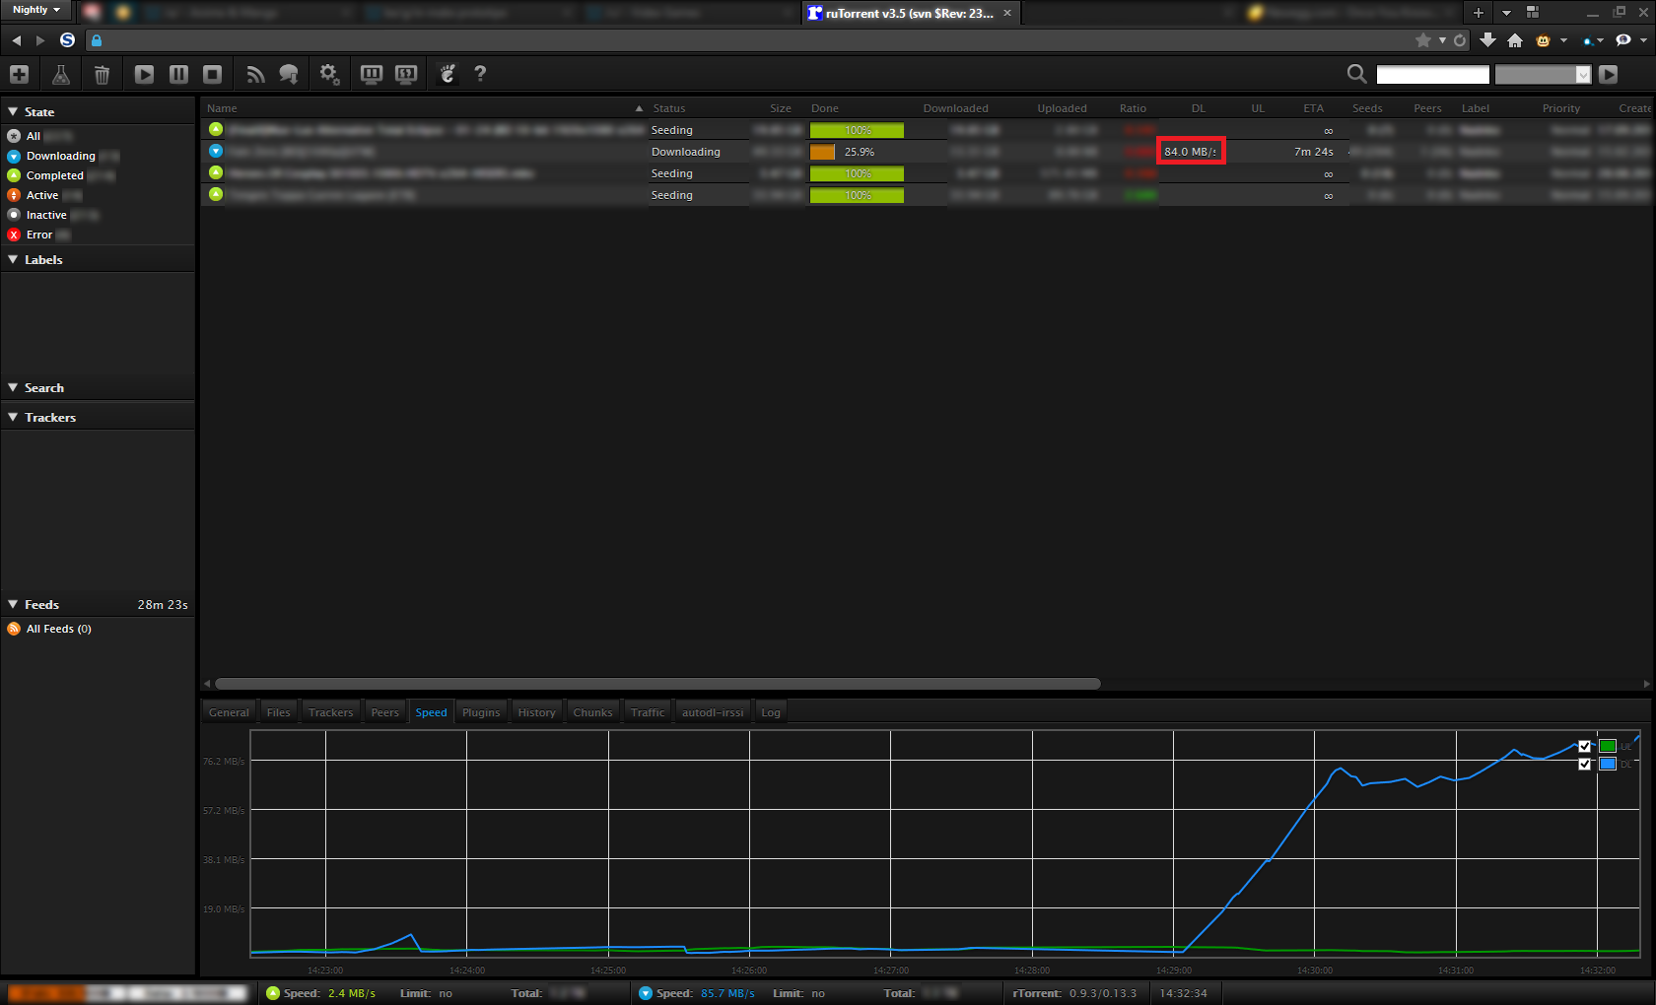
Task: Collapse the Trackers panel
Action: tap(13, 418)
